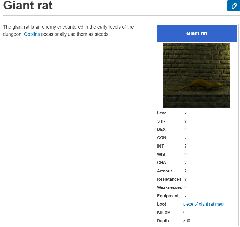
Task: Click the Depth value 300
Action: click(186, 221)
